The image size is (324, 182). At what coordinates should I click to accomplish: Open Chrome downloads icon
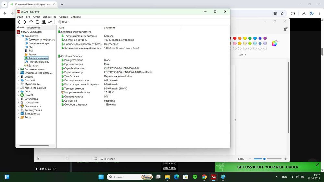[304, 13]
